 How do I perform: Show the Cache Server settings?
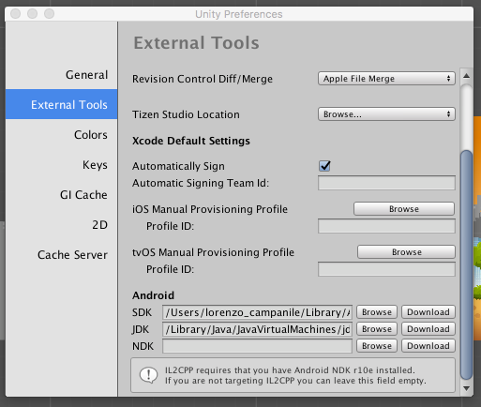(x=72, y=255)
